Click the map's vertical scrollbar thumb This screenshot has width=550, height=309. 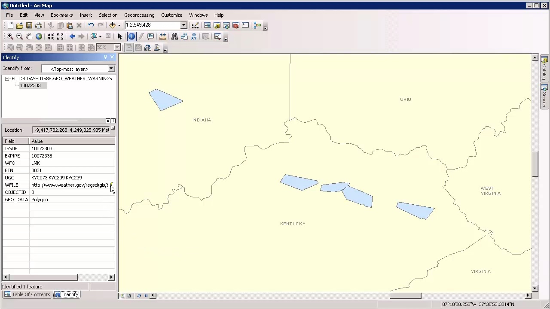[x=535, y=164]
